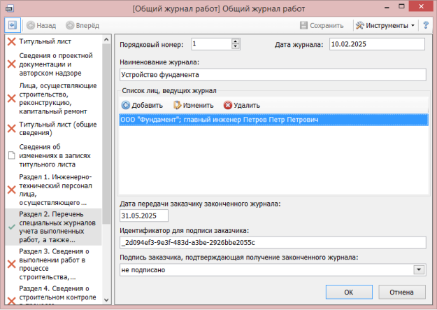
Task: Open the Инструменты tools dropdown
Action: [x=385, y=26]
